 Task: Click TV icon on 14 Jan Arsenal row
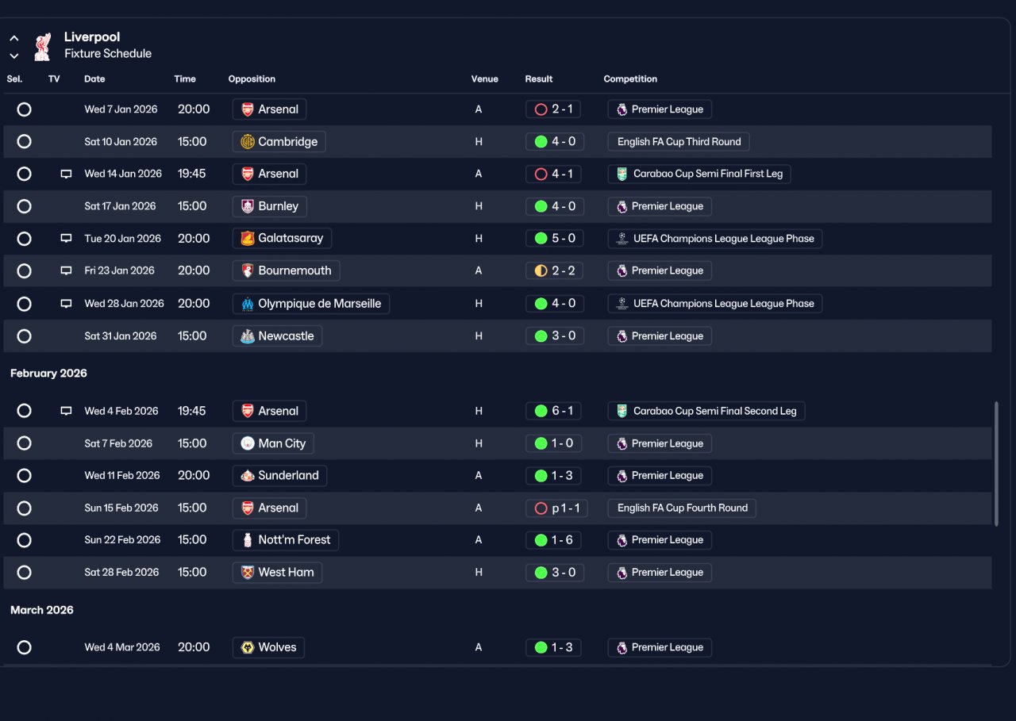tap(67, 174)
